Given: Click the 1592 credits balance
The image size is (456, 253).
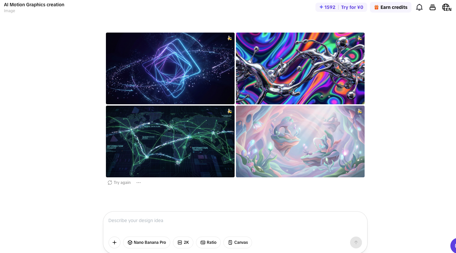Looking at the screenshot, I should [327, 7].
